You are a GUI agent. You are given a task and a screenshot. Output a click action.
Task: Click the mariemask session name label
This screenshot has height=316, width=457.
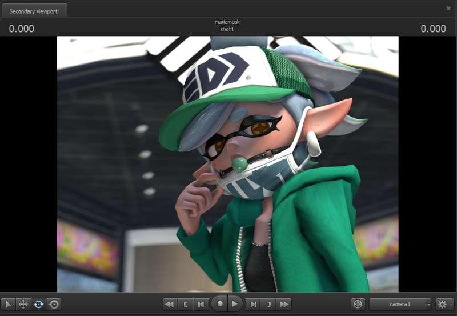click(227, 22)
